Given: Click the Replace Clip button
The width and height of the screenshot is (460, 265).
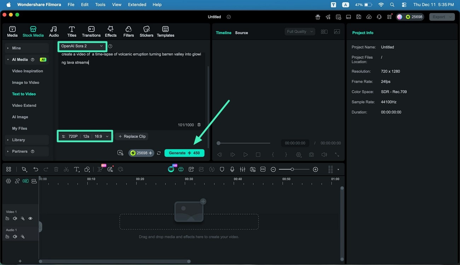Looking at the screenshot, I should [x=132, y=136].
